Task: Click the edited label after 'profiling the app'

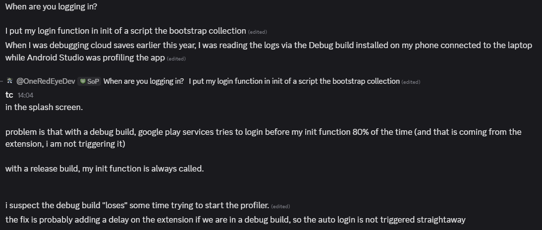Action: click(x=176, y=58)
